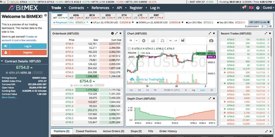
Task: Click Register in top navigation
Action: pos(136,8)
